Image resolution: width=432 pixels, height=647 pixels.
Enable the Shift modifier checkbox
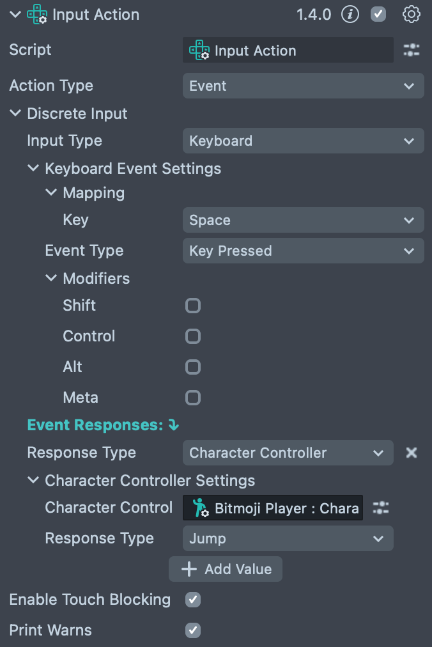[x=193, y=306]
